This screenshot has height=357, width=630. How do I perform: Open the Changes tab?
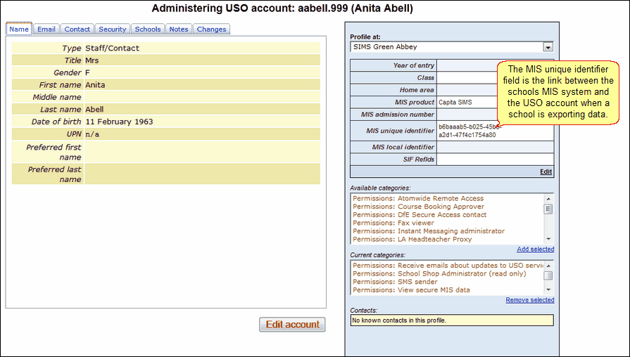211,29
